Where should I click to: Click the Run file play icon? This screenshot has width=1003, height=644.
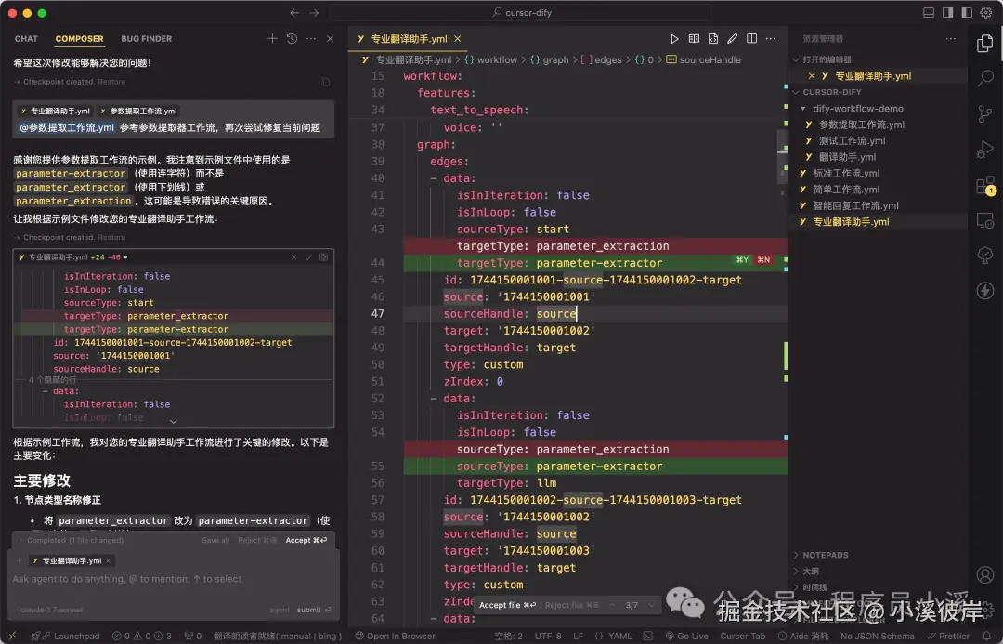tap(674, 39)
